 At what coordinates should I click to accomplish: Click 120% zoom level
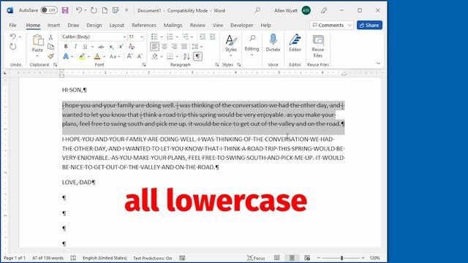pos(374,258)
